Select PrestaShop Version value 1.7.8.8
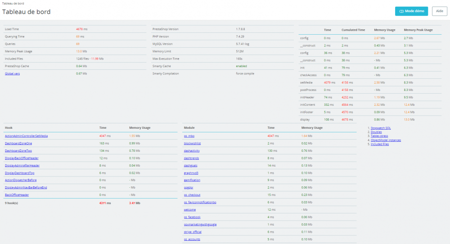The image size is (450, 244). click(240, 29)
